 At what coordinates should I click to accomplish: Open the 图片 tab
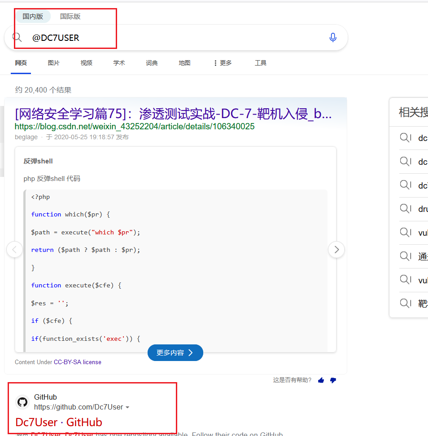click(x=53, y=63)
